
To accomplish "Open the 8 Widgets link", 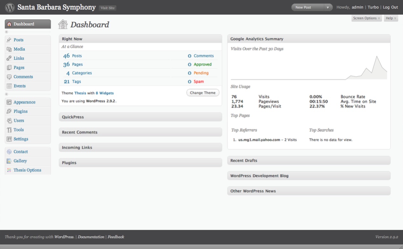I will (x=105, y=93).
